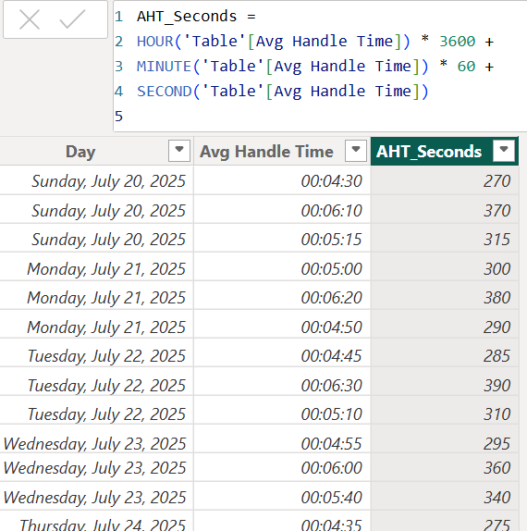Image resolution: width=527 pixels, height=531 pixels.
Task: Select the AHT_Seconds value 315
Action: (x=445, y=239)
